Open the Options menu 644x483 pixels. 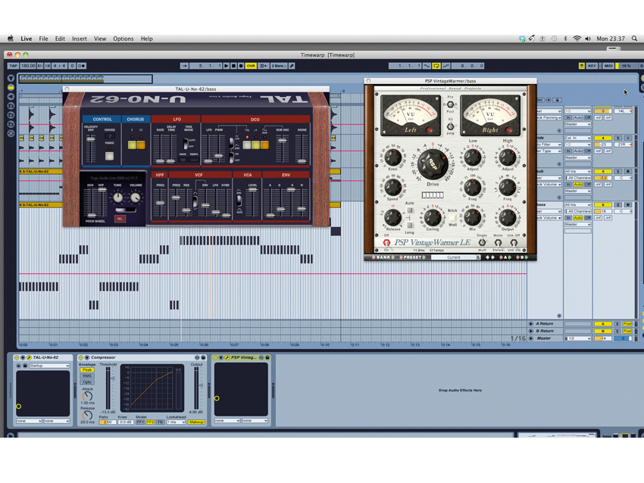[x=123, y=39]
